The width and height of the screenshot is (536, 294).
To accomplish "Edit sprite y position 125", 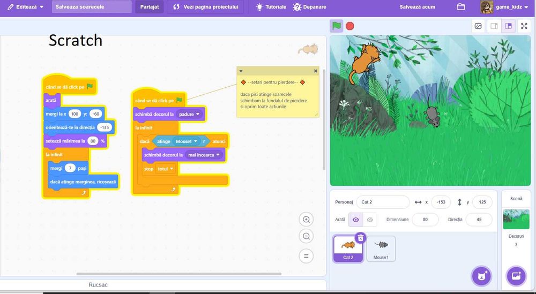I will (x=482, y=202).
